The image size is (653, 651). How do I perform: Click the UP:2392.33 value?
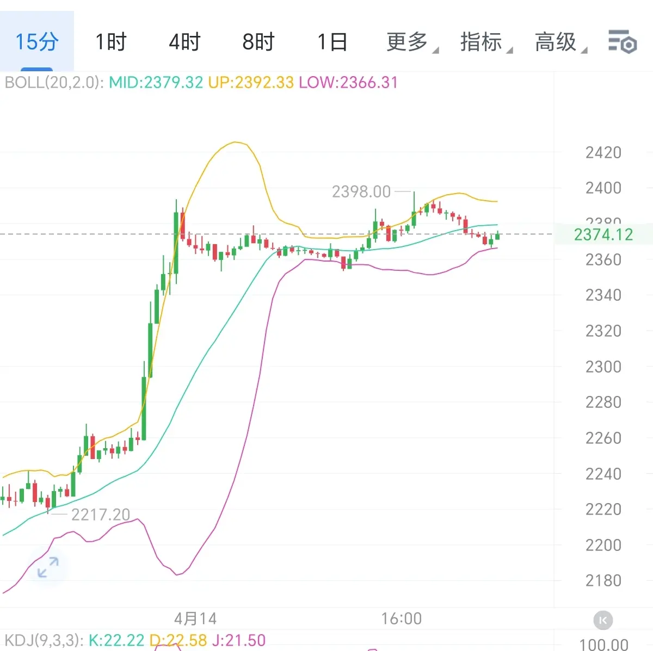pos(251,83)
